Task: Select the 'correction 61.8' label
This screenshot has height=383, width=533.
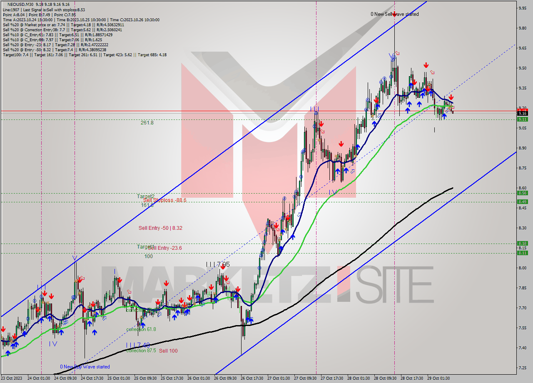Action: [141, 329]
